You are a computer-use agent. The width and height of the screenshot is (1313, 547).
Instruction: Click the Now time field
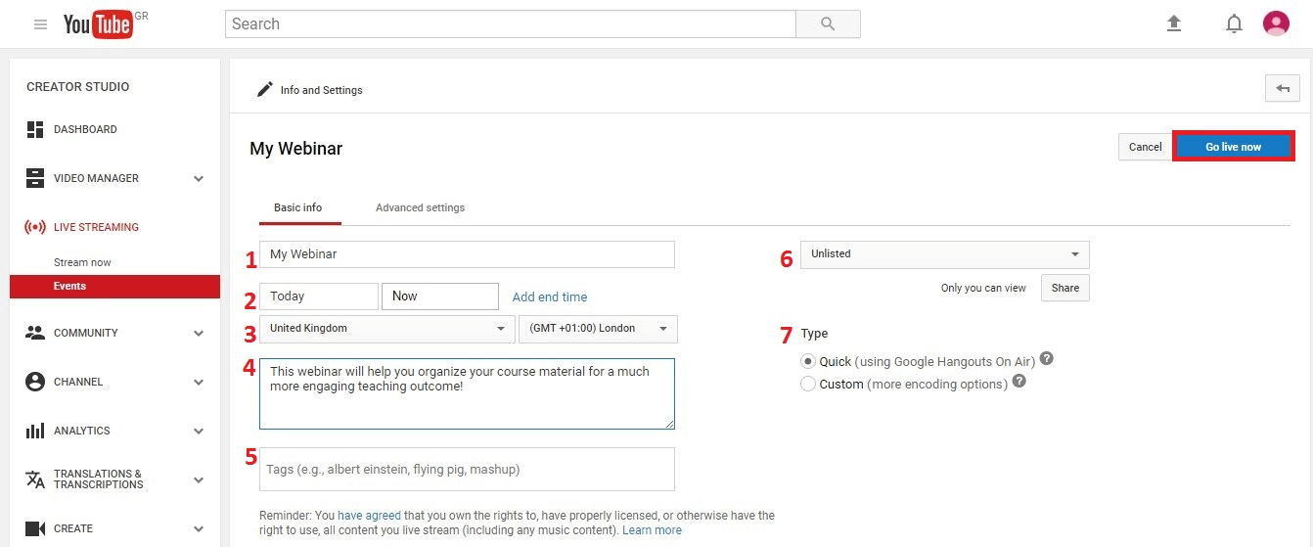440,296
